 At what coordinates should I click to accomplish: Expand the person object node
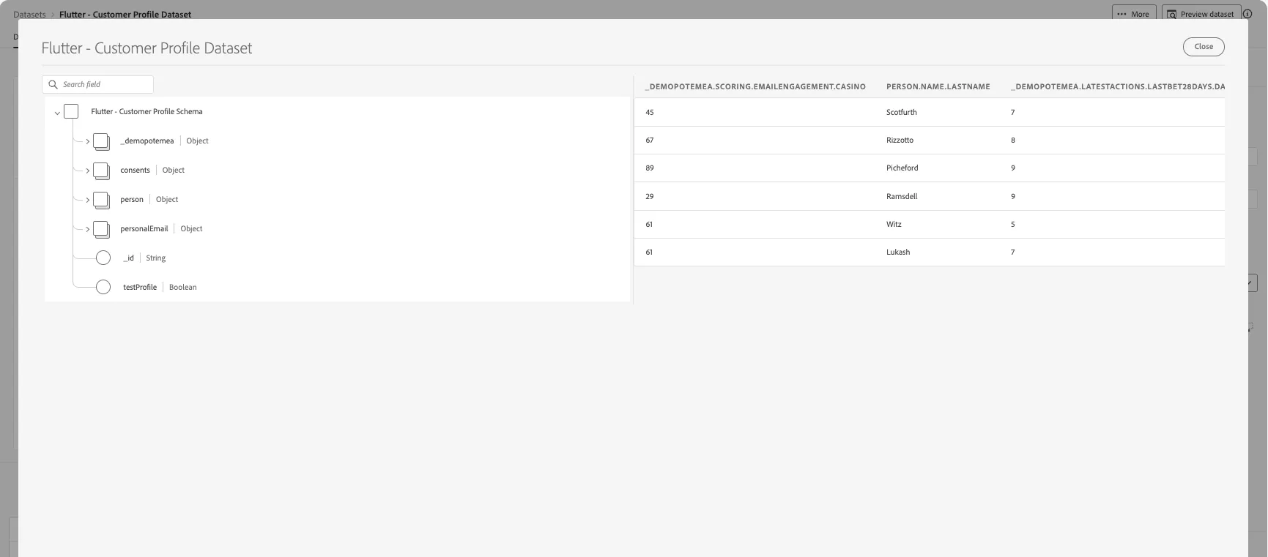point(87,200)
